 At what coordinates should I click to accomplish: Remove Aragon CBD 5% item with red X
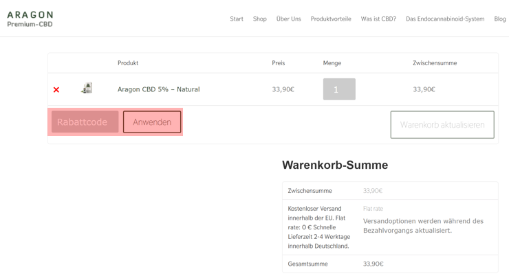[56, 90]
